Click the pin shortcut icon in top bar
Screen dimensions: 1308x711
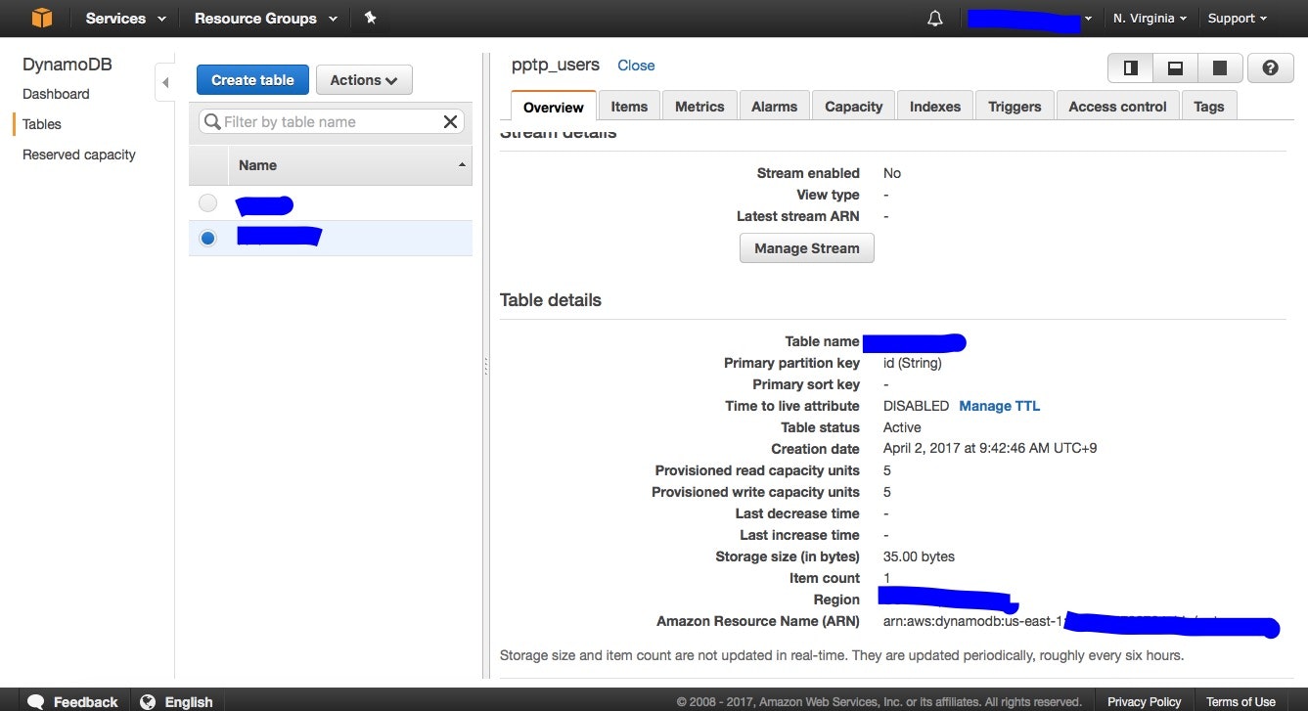[370, 18]
